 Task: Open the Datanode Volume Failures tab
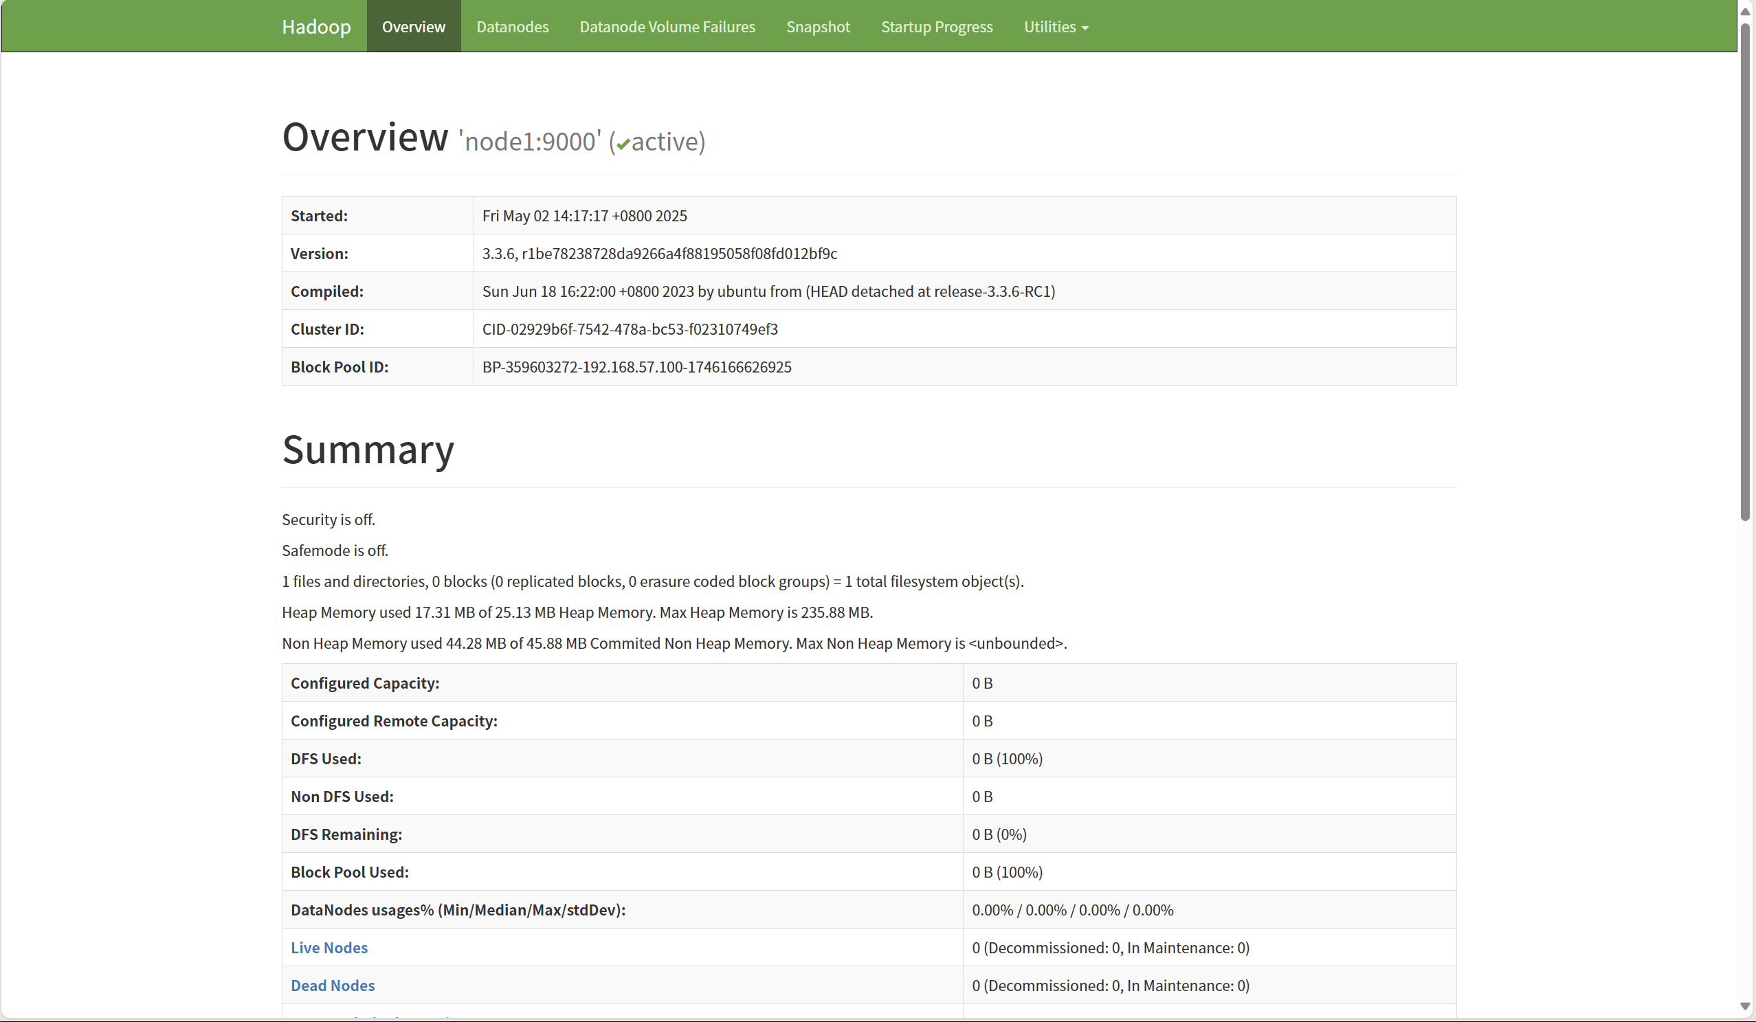click(x=667, y=27)
